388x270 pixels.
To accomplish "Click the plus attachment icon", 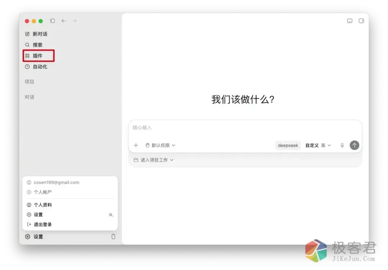I will click(x=136, y=145).
